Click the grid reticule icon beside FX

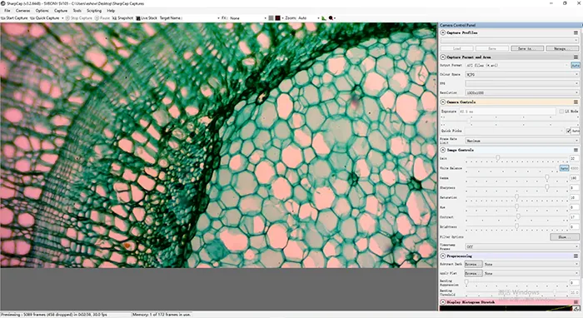pyautogui.click(x=271, y=17)
